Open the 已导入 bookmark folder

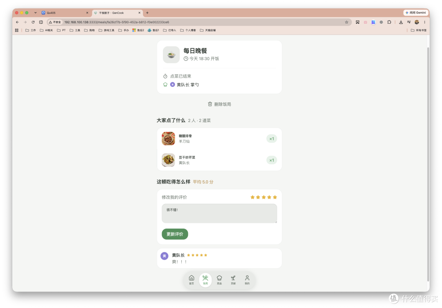click(x=169, y=30)
